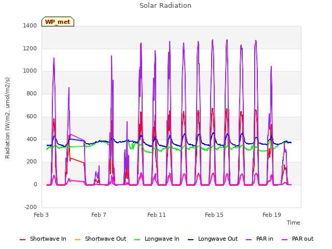The width and height of the screenshot is (332, 249).
Task: Click the 400 y-axis tick label
Action: tap(32, 140)
